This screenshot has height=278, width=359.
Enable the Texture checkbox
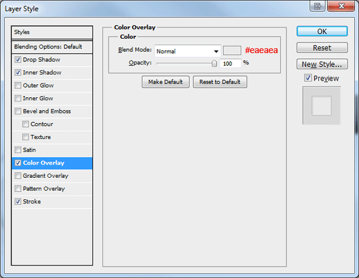(25, 137)
